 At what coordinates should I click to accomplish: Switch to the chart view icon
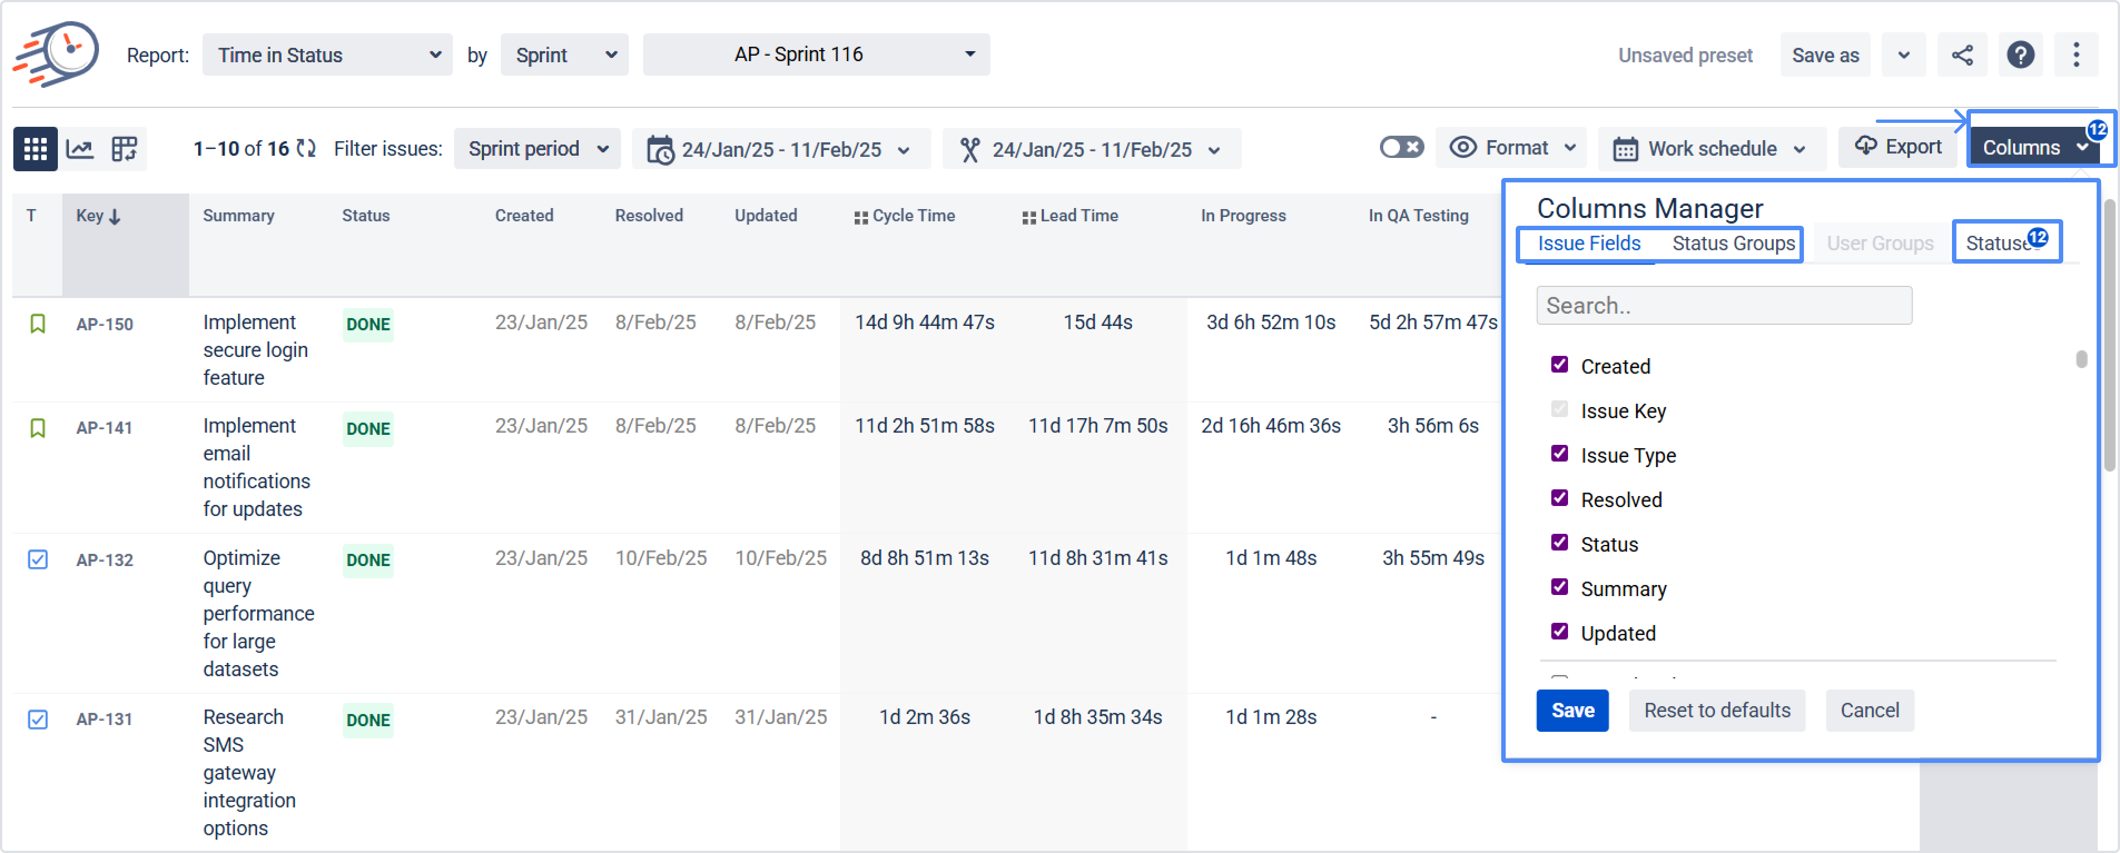[80, 149]
